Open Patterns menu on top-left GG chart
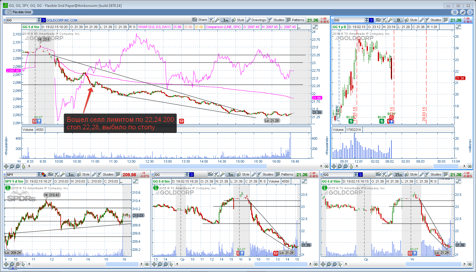 [295, 20]
